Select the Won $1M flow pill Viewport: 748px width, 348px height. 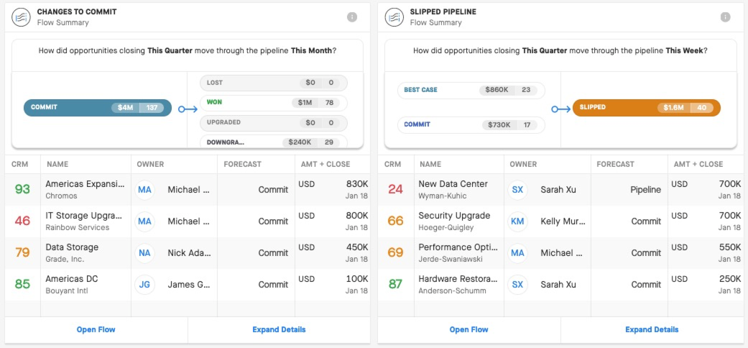tap(274, 103)
